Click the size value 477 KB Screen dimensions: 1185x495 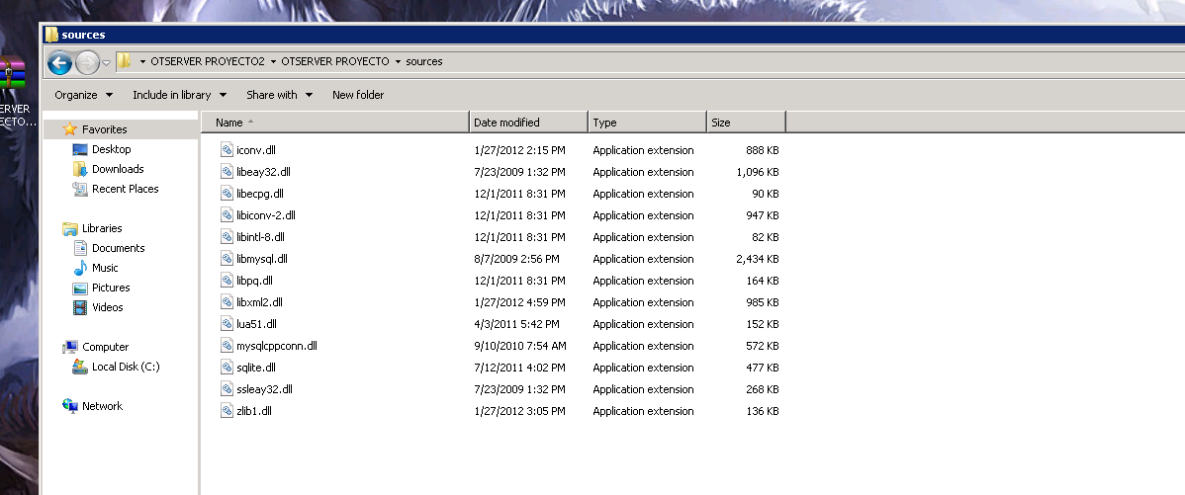tap(762, 369)
